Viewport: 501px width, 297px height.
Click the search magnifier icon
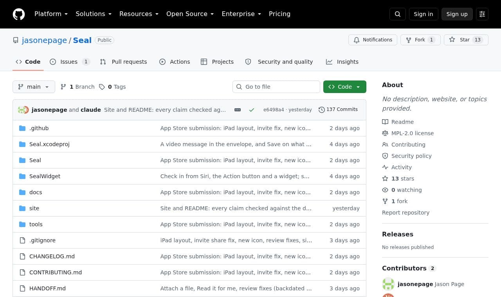coord(398,14)
